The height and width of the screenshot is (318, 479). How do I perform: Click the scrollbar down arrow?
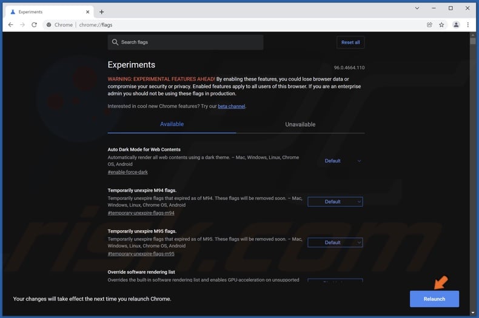click(472, 313)
